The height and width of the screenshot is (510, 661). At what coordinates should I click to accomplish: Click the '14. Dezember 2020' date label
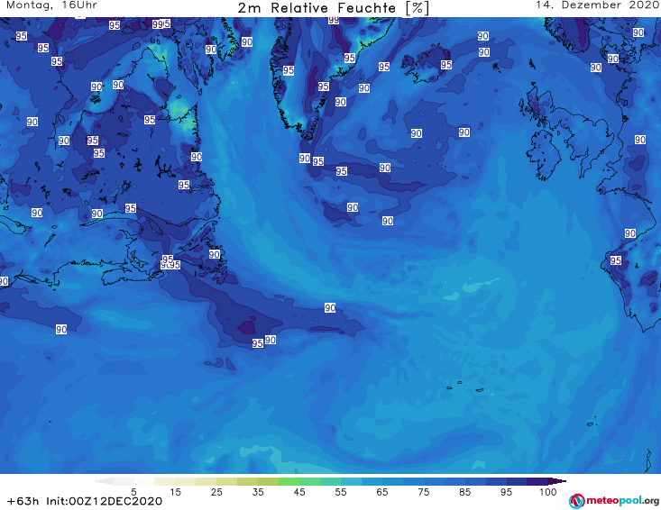tap(597, 5)
